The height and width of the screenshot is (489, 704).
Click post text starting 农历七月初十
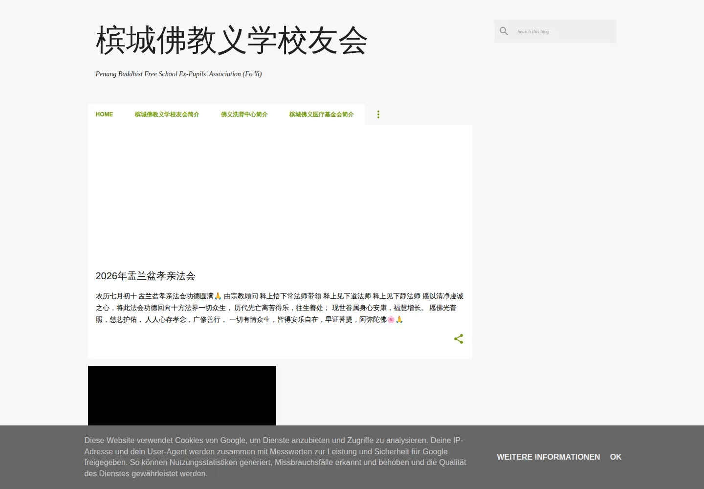279,308
